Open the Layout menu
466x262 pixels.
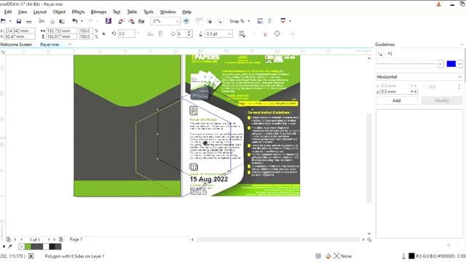coord(40,12)
